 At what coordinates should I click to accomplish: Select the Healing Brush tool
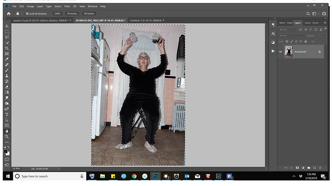tap(7, 65)
